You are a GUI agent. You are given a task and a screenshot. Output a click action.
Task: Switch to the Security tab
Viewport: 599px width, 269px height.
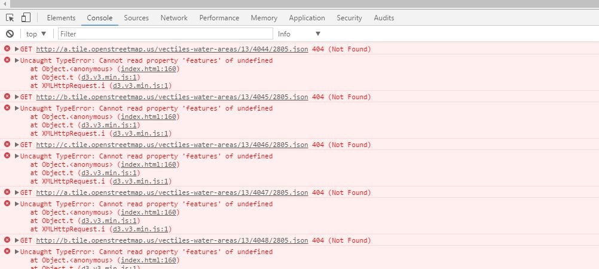(349, 18)
